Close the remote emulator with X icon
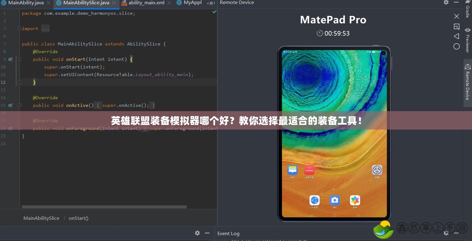The width and height of the screenshot is (472, 241). (457, 16)
